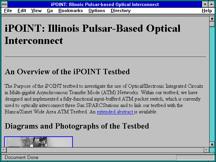Open the View menu
216x162 pixels.
pyautogui.click(x=36, y=11)
